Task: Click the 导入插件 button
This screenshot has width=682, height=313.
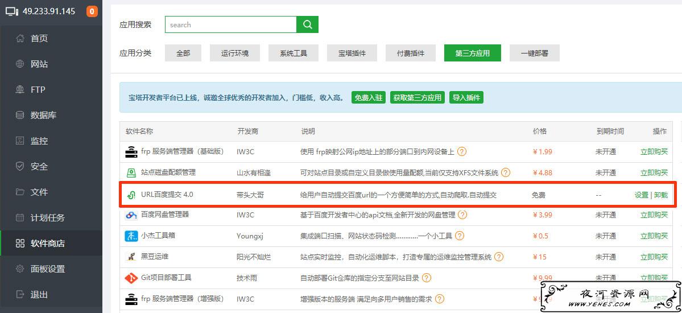Action: pos(466,97)
